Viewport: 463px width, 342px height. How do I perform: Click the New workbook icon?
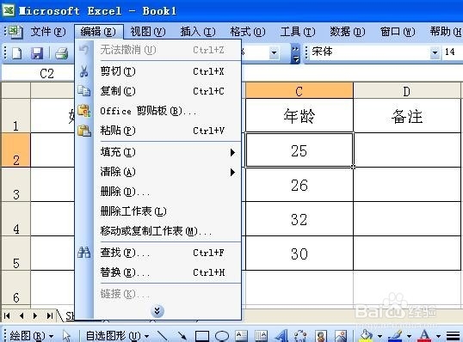(17, 53)
